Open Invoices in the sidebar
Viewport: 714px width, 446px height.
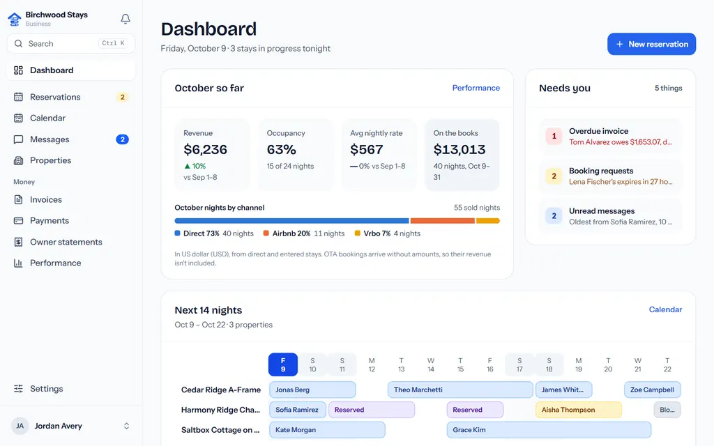click(71, 199)
